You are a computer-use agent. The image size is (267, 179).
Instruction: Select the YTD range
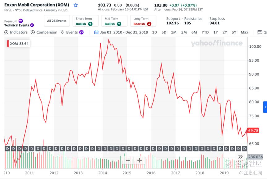[x=205, y=33]
